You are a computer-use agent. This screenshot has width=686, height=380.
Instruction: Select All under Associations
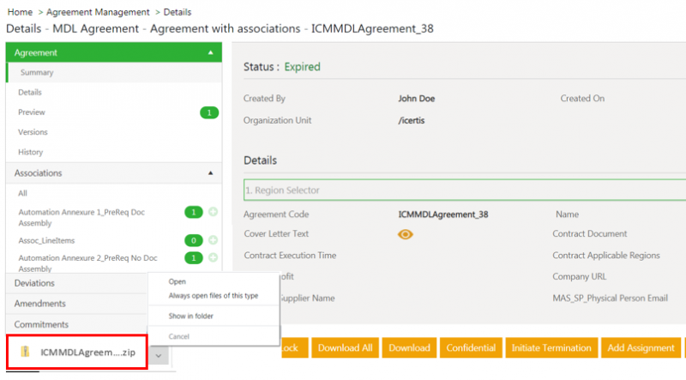[22, 193]
